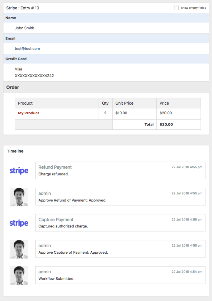Click the 4:54 pm timestamp
This screenshot has height=301, width=212.
coord(187,272)
